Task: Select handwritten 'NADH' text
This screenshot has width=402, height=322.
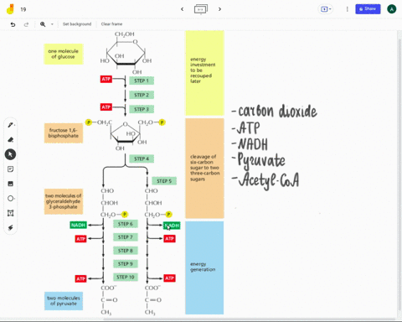Action: [253, 144]
